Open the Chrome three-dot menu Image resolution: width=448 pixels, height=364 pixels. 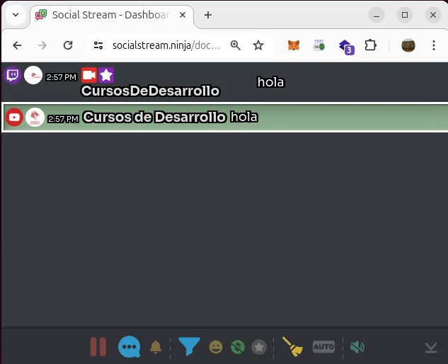point(433,45)
